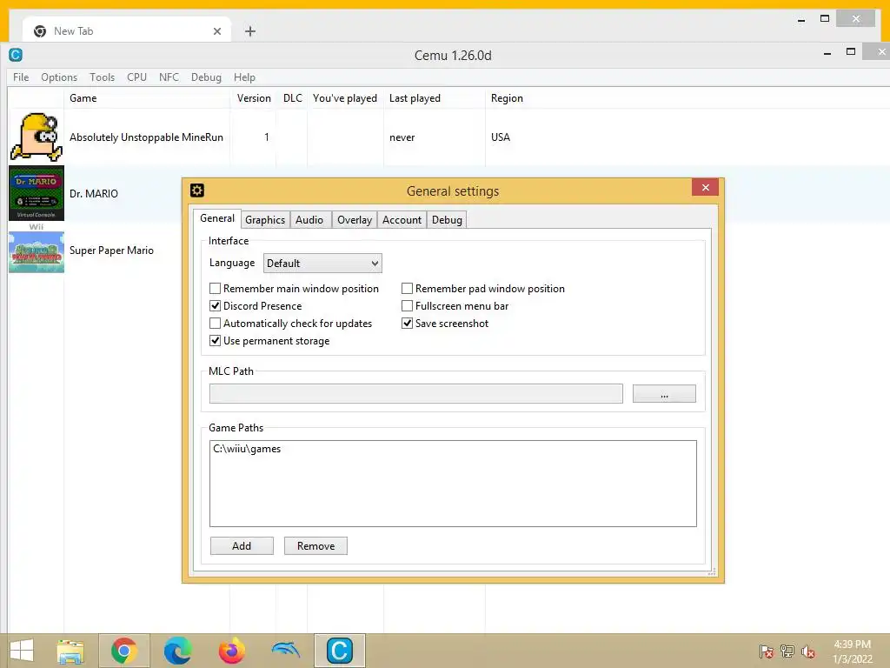
Task: Click the USA region cell
Action: 501,137
